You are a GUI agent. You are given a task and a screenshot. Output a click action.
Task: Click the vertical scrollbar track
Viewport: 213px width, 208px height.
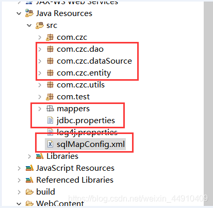click(x=208, y=103)
